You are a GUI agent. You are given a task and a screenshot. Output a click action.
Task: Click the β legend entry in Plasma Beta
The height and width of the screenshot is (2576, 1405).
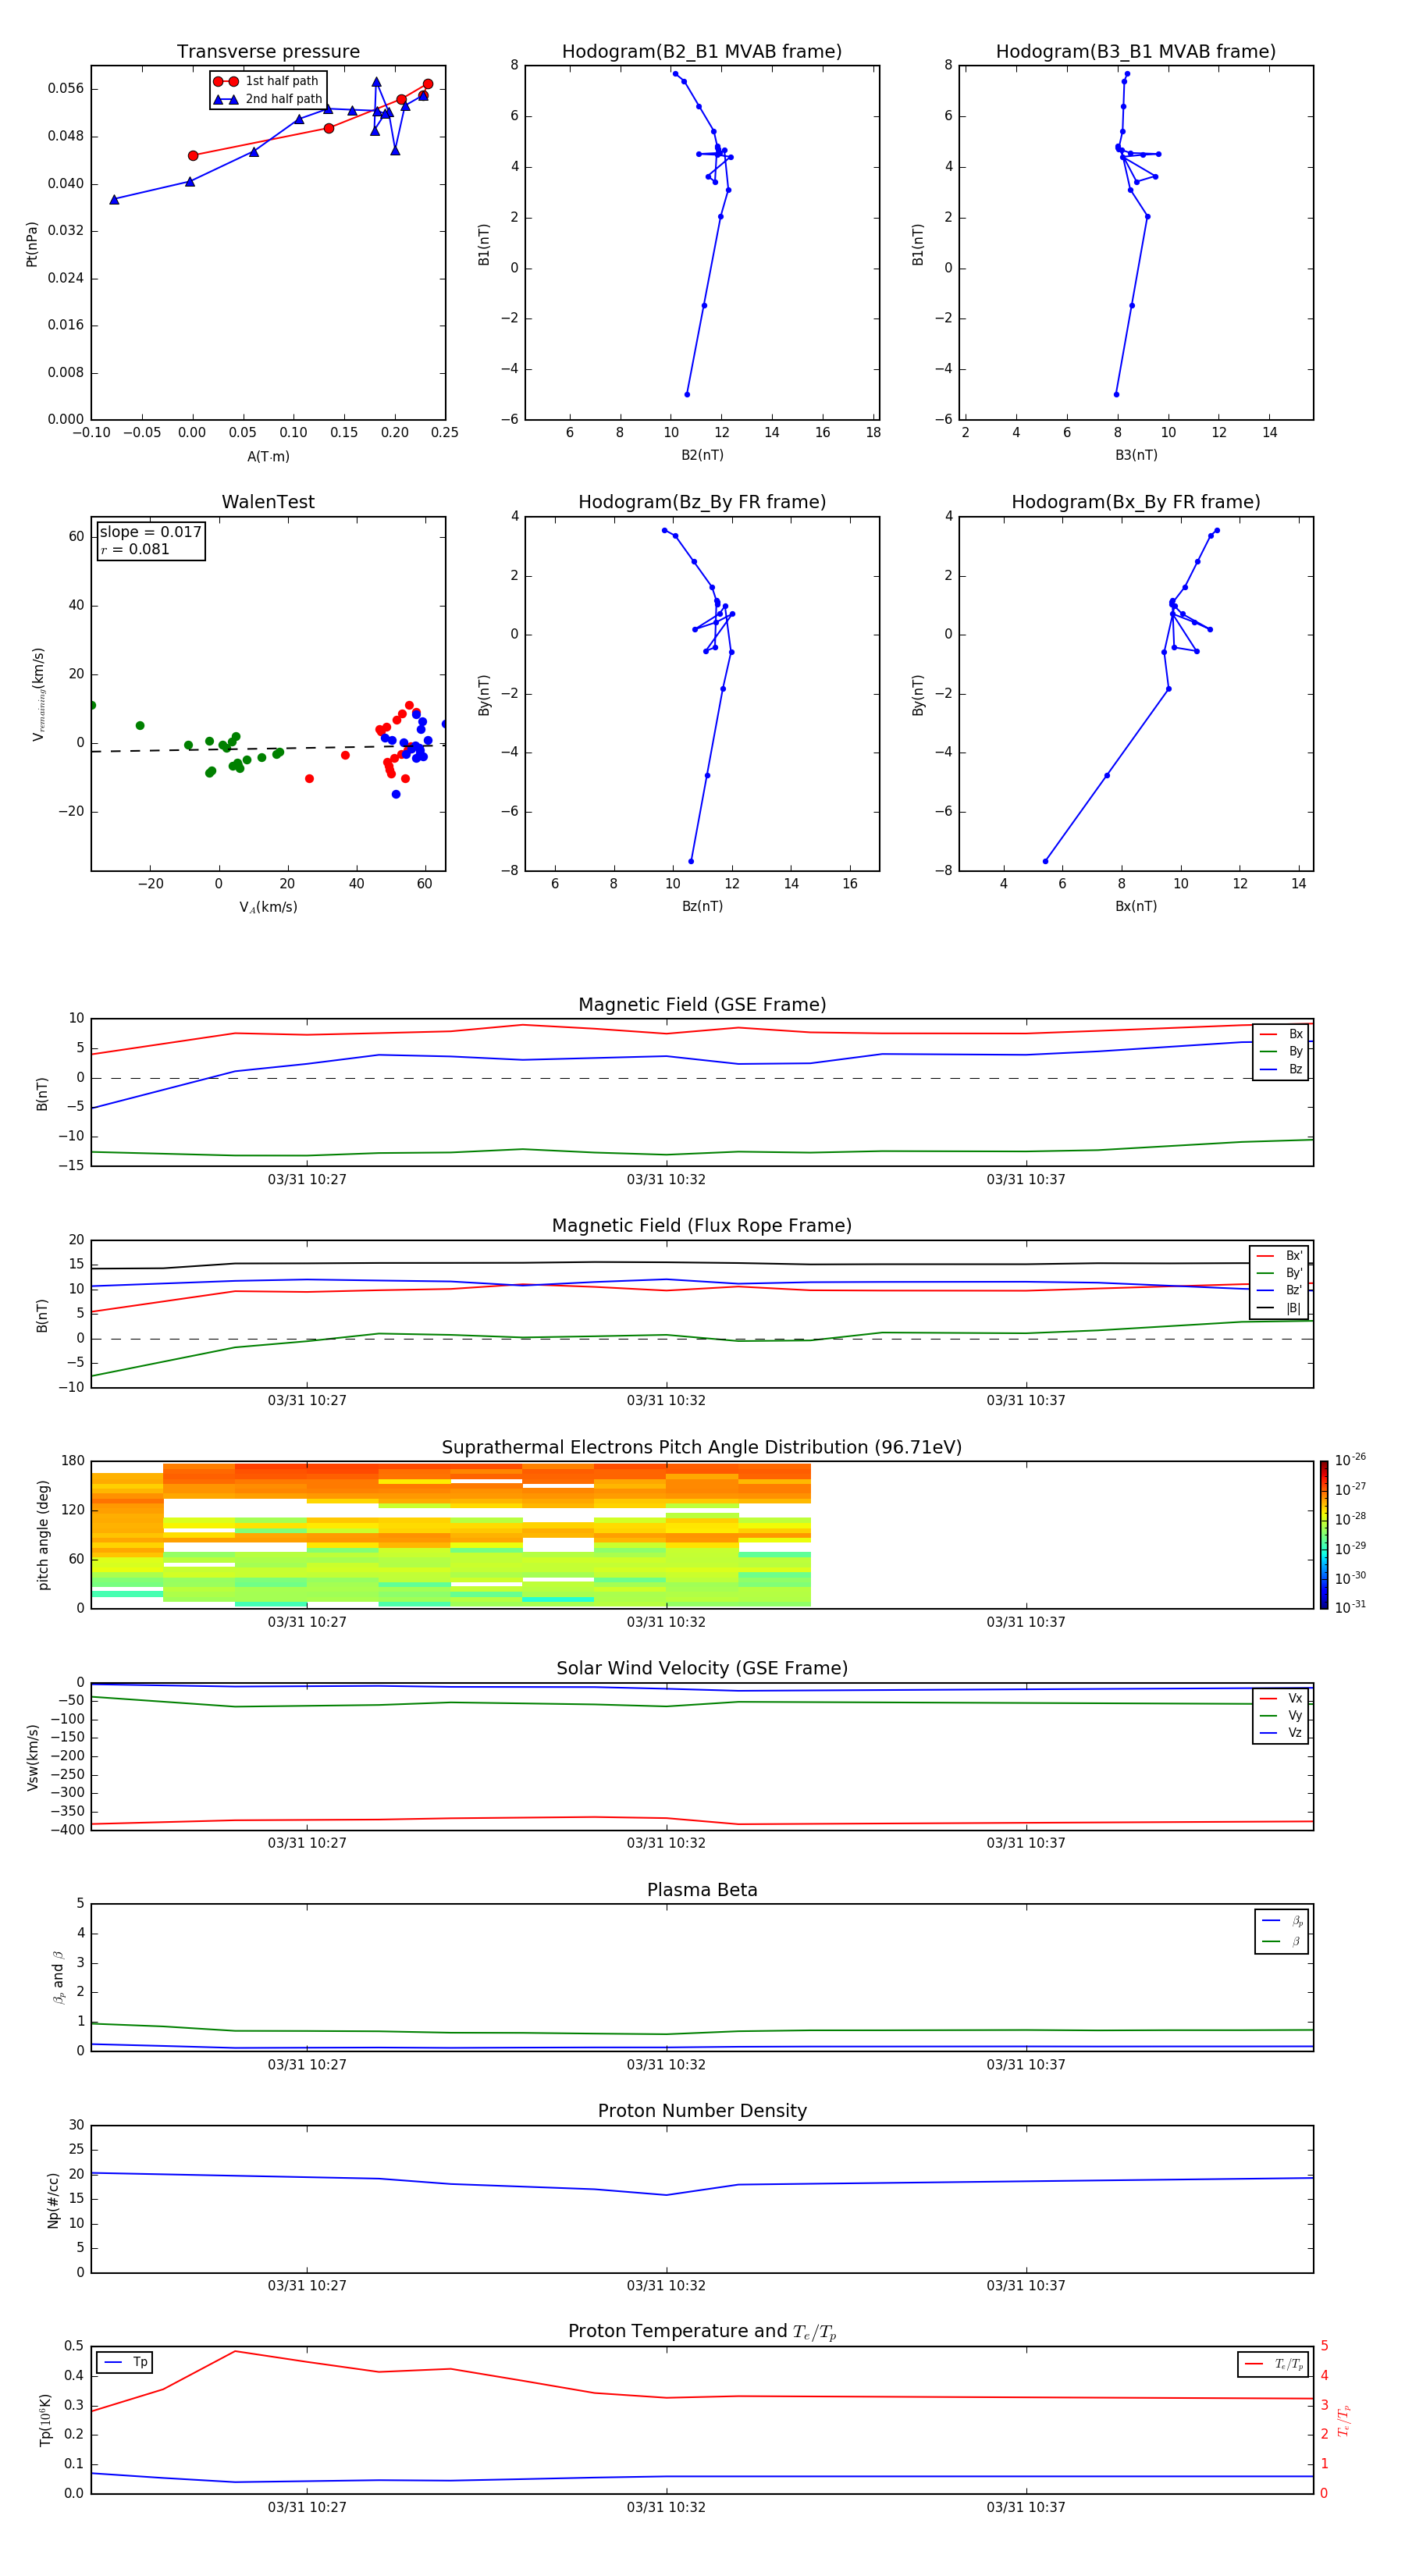(x=1282, y=1942)
